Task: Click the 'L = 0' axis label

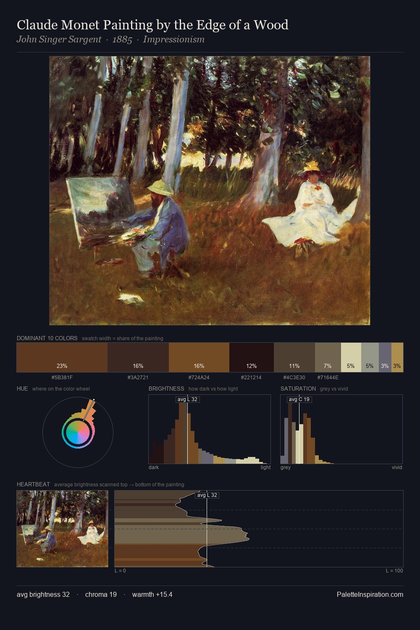Action: coord(120,570)
